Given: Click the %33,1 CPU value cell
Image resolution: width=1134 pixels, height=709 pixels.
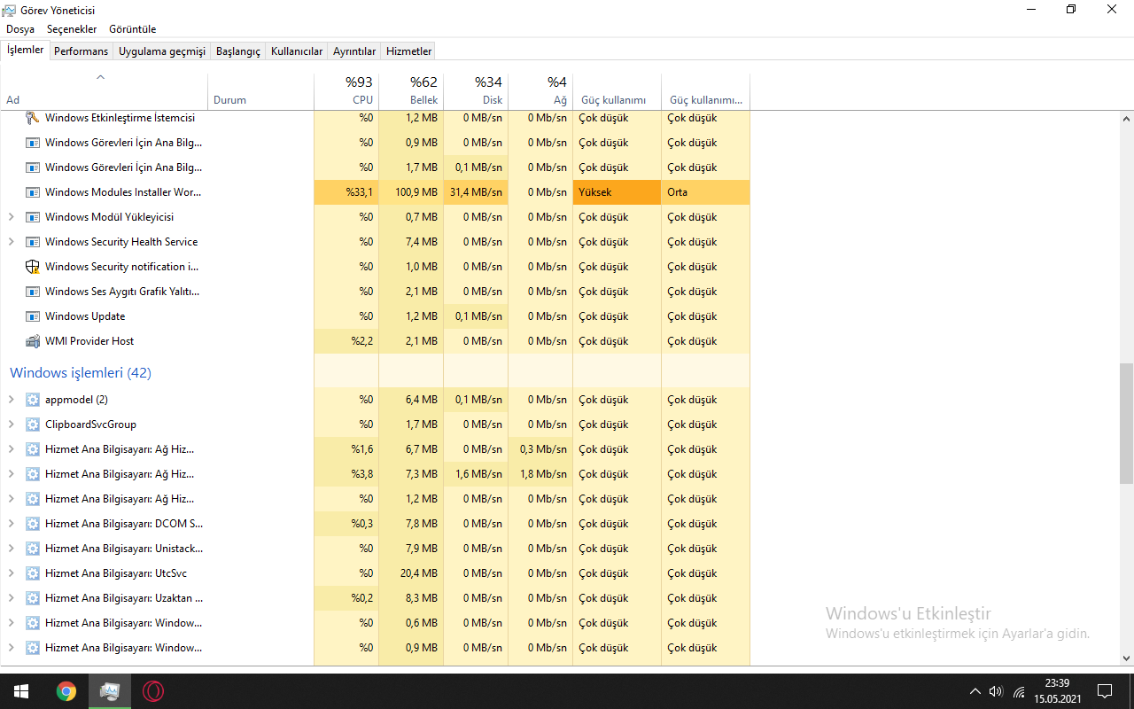Looking at the screenshot, I should [x=346, y=192].
